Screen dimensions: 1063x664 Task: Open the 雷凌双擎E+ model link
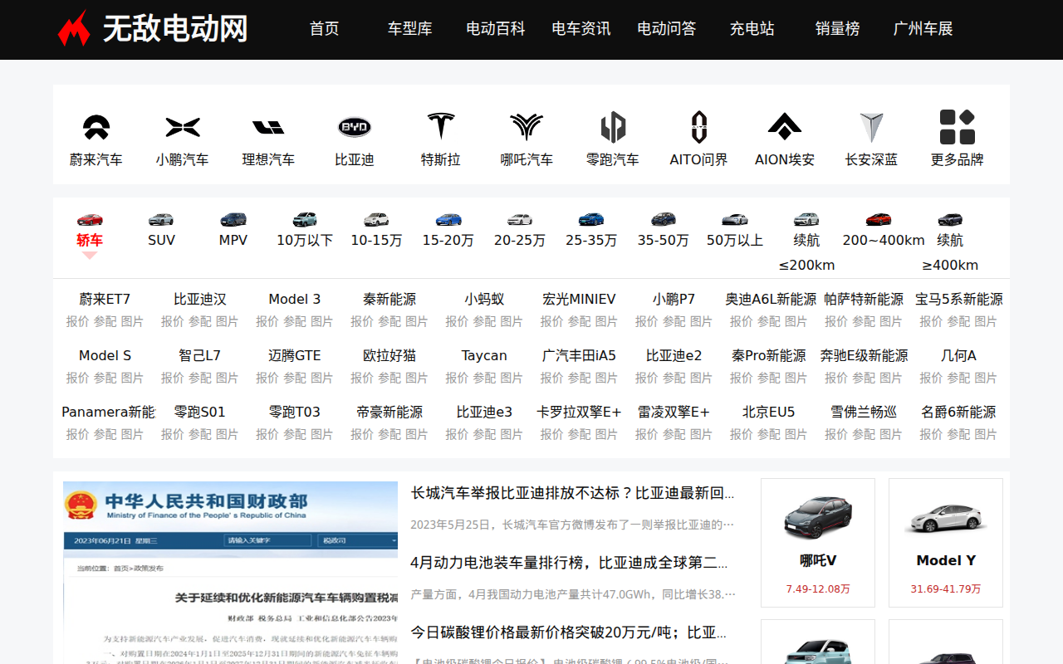click(674, 412)
